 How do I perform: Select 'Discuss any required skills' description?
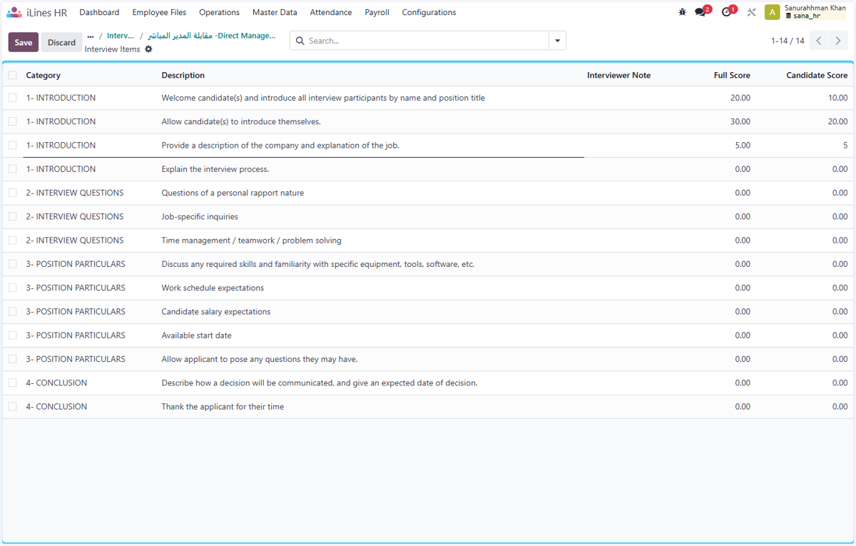click(x=318, y=264)
